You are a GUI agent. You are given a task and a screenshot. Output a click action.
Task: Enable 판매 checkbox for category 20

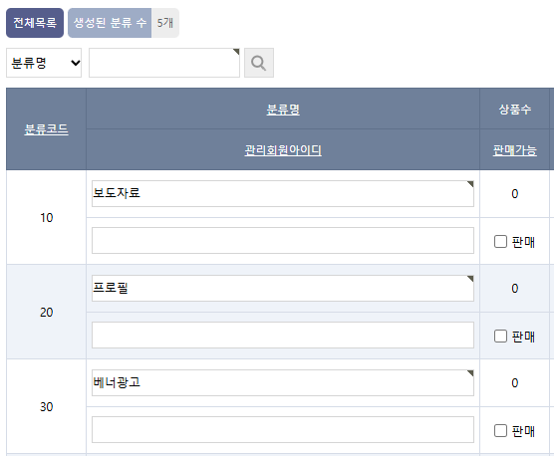[x=500, y=336]
